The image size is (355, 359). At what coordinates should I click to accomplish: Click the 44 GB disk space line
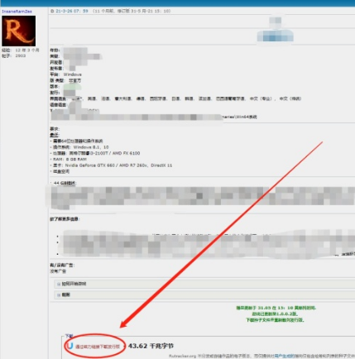65,183
